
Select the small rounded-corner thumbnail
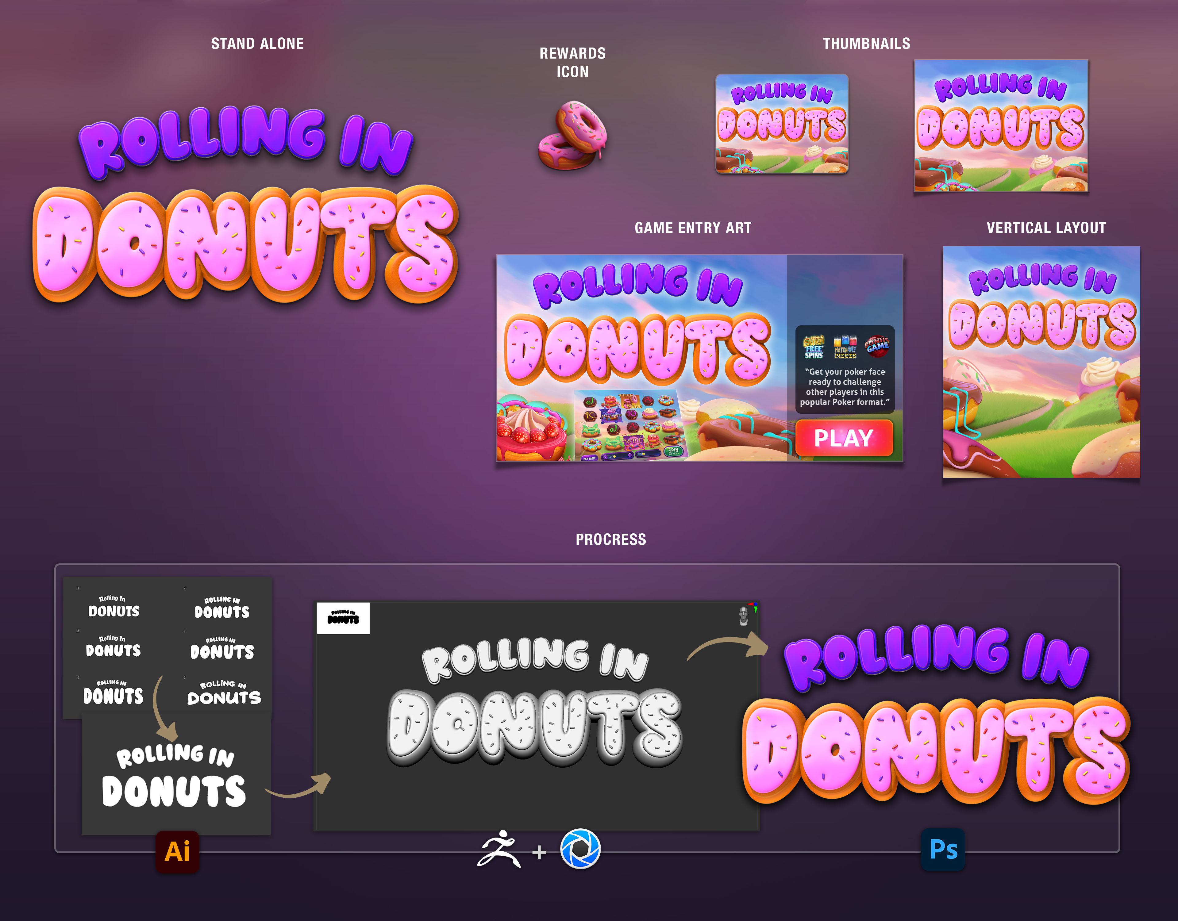[x=782, y=124]
